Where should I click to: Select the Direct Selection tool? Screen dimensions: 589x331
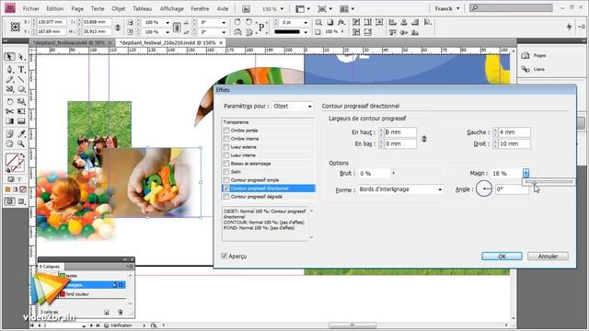21,57
